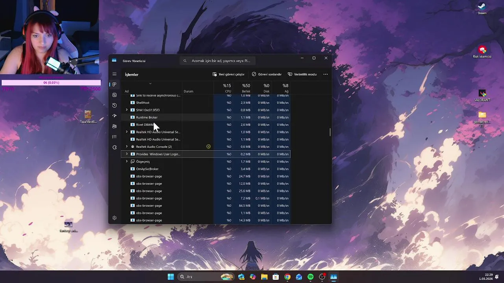Click the Realtek Audio Console suspended status icon
This screenshot has height=283, width=504.
coord(208,147)
